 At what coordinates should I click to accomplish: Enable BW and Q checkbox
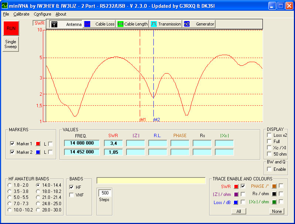pyautogui.click(x=269, y=169)
